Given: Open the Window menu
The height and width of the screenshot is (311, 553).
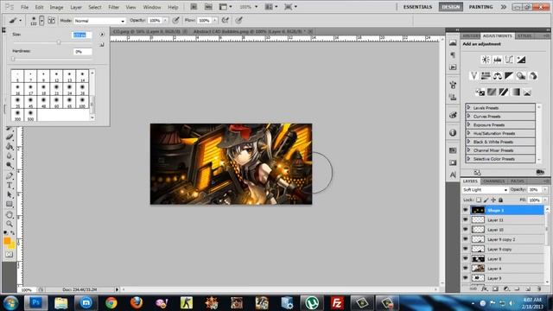Looking at the screenshot, I should [152, 7].
